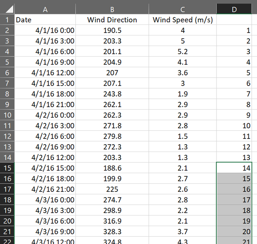The width and height of the screenshot is (257, 244).
Task: Click wind direction value 188.6
Action: pos(112,168)
